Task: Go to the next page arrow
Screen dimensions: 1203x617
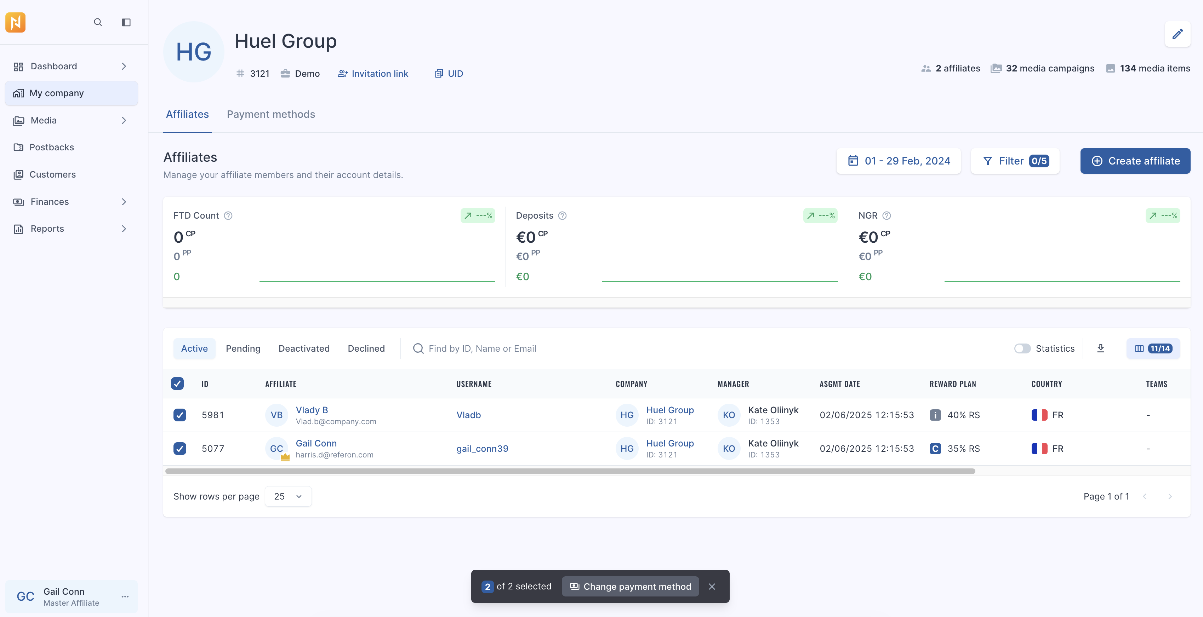Action: point(1170,497)
